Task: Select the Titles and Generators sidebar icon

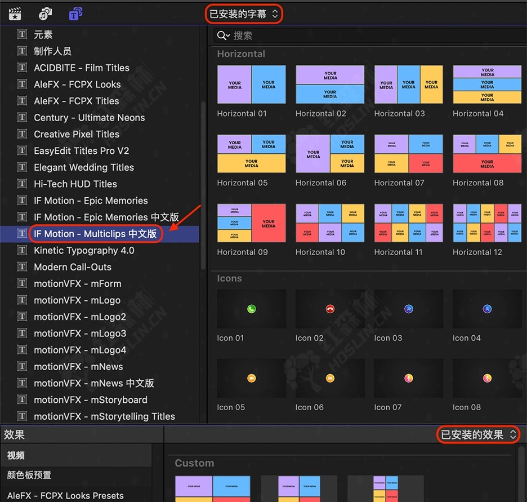Action: click(75, 14)
